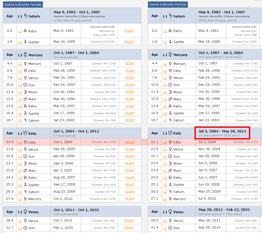The image size is (262, 233).
Task: Open the chart link for Rahu, Aug 30, 2007
Action: coord(130,177)
